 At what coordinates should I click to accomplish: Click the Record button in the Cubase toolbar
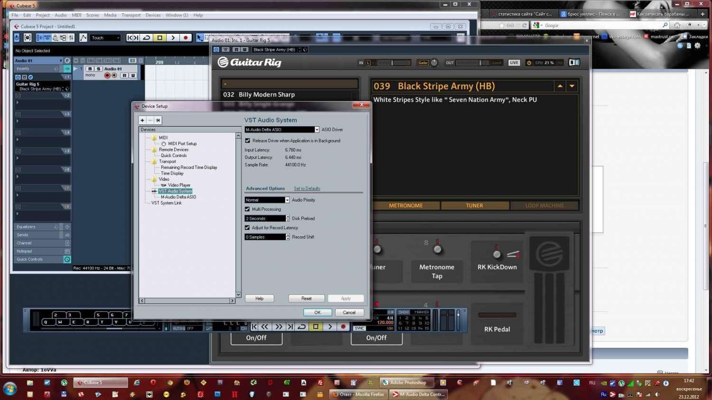coord(186,38)
